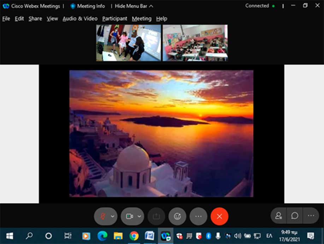This screenshot has height=244, width=324.
Task: Open the Meeting menu
Action: pos(142,19)
